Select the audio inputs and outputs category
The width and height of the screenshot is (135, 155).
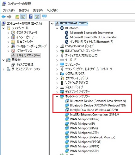click(x=81, y=56)
